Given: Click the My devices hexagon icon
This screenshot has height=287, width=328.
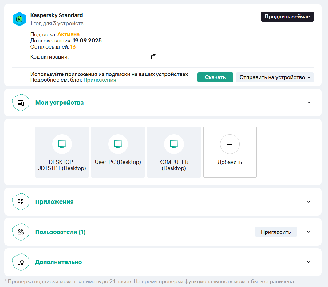Looking at the screenshot, I should 21,103.
